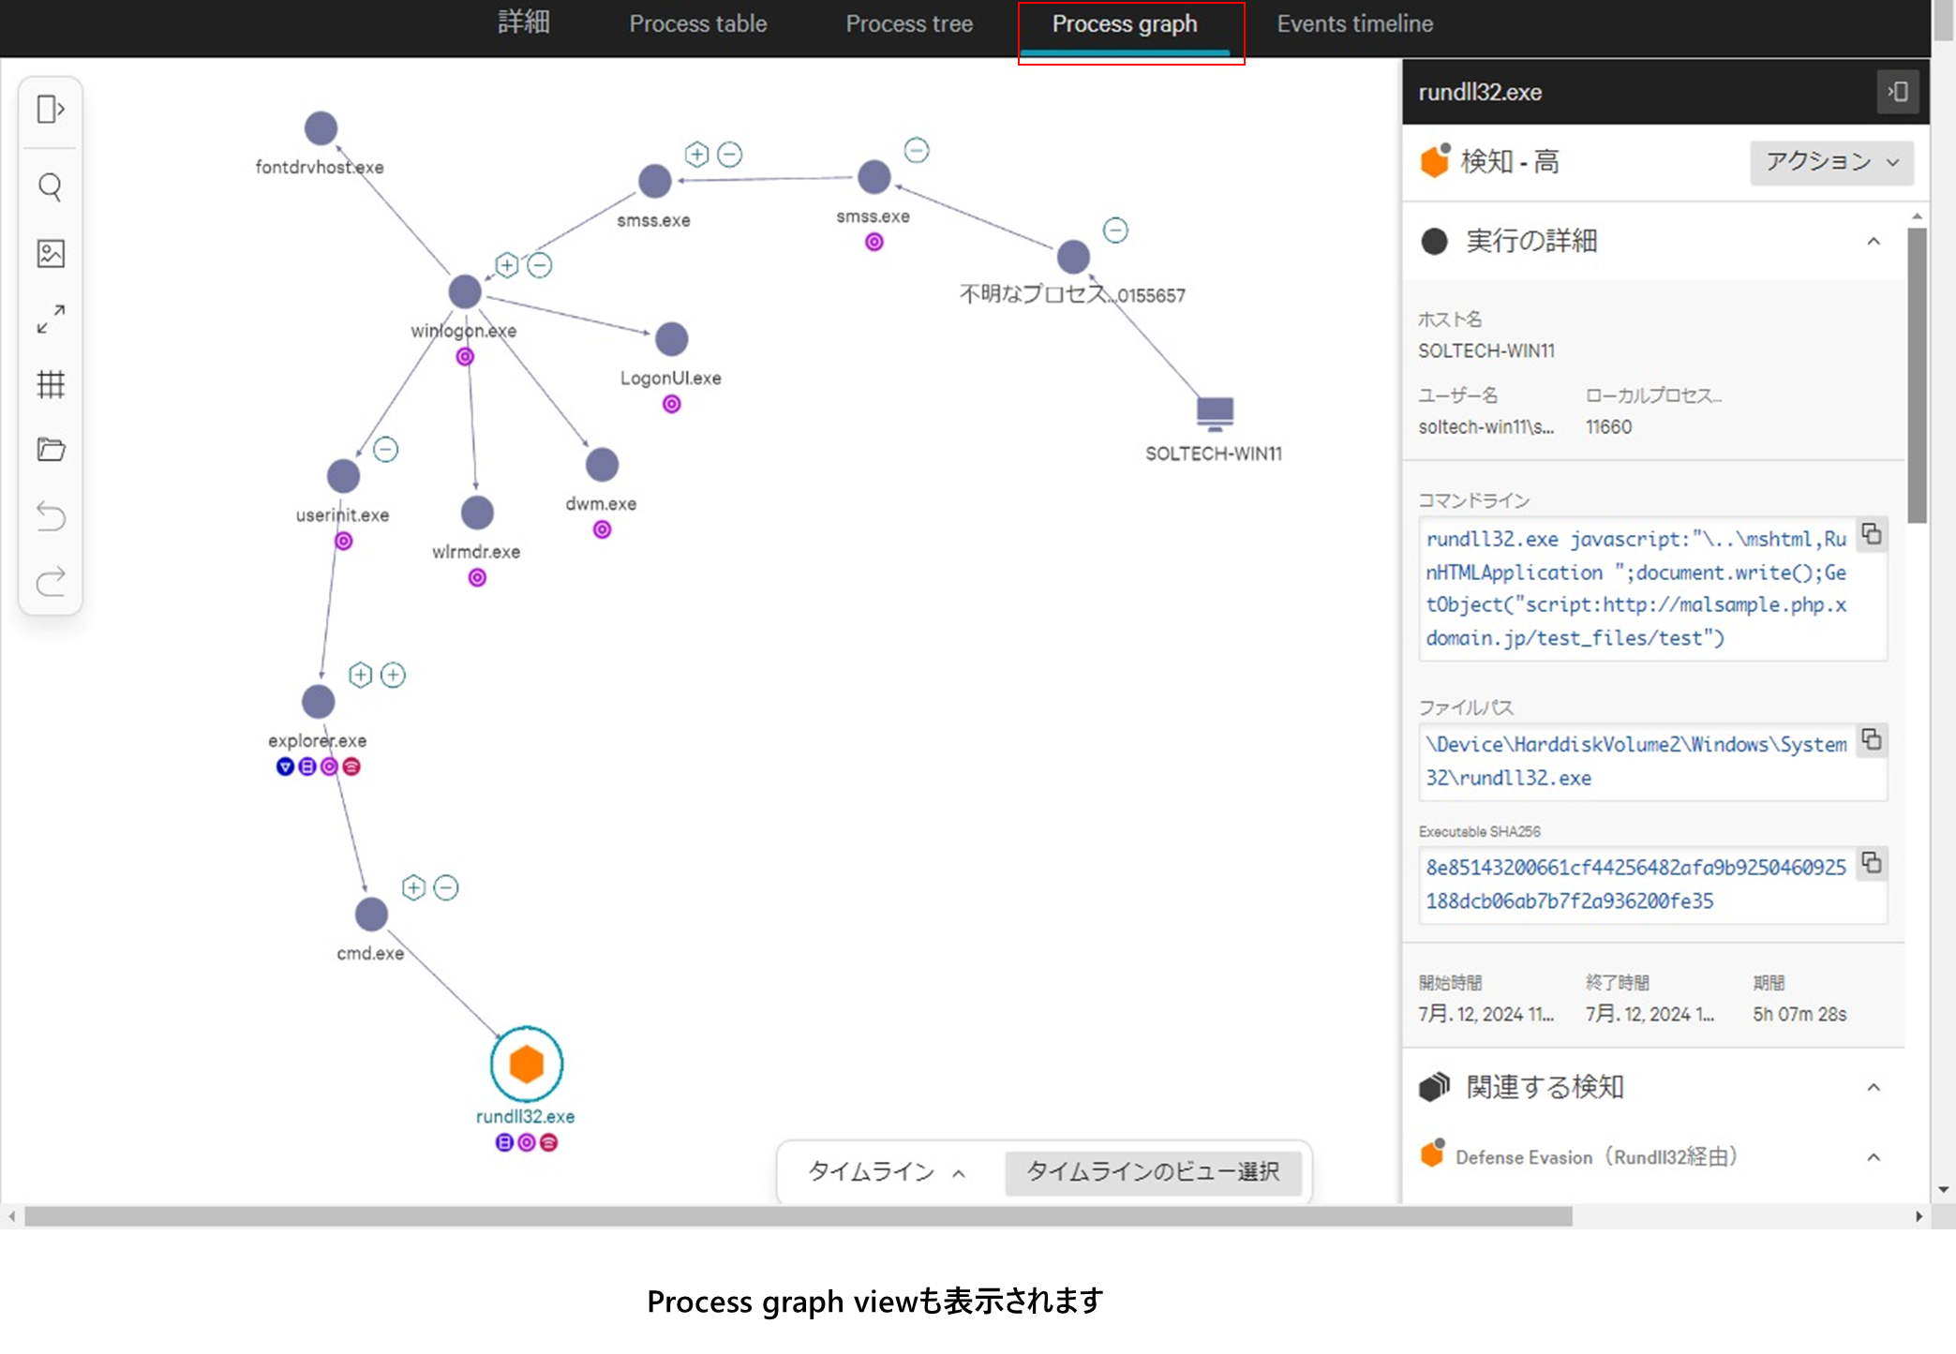Click タイムラインのビュー選択 button
The height and width of the screenshot is (1354, 1956).
1152,1171
